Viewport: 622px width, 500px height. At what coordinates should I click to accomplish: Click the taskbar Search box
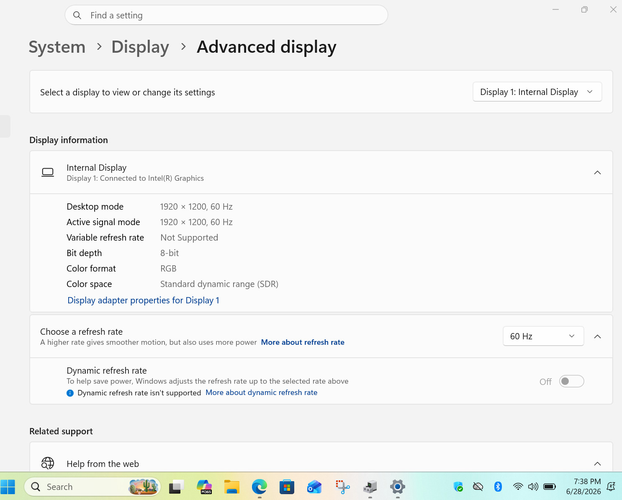(93, 487)
